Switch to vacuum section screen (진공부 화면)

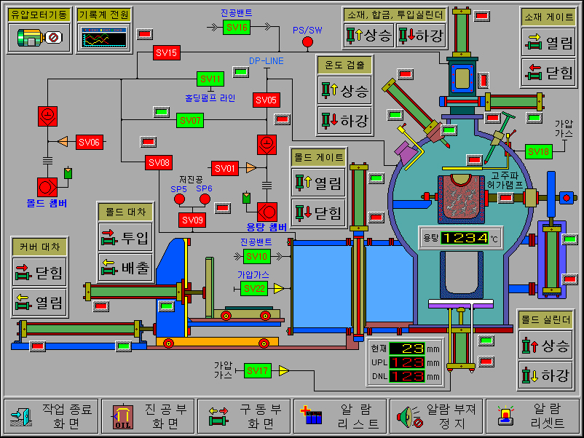pos(148,416)
